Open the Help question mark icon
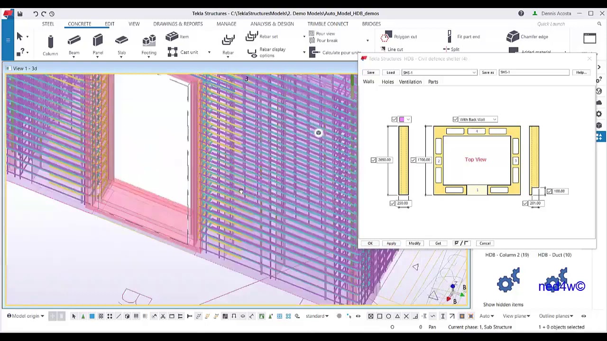607x341 pixels. point(521,13)
